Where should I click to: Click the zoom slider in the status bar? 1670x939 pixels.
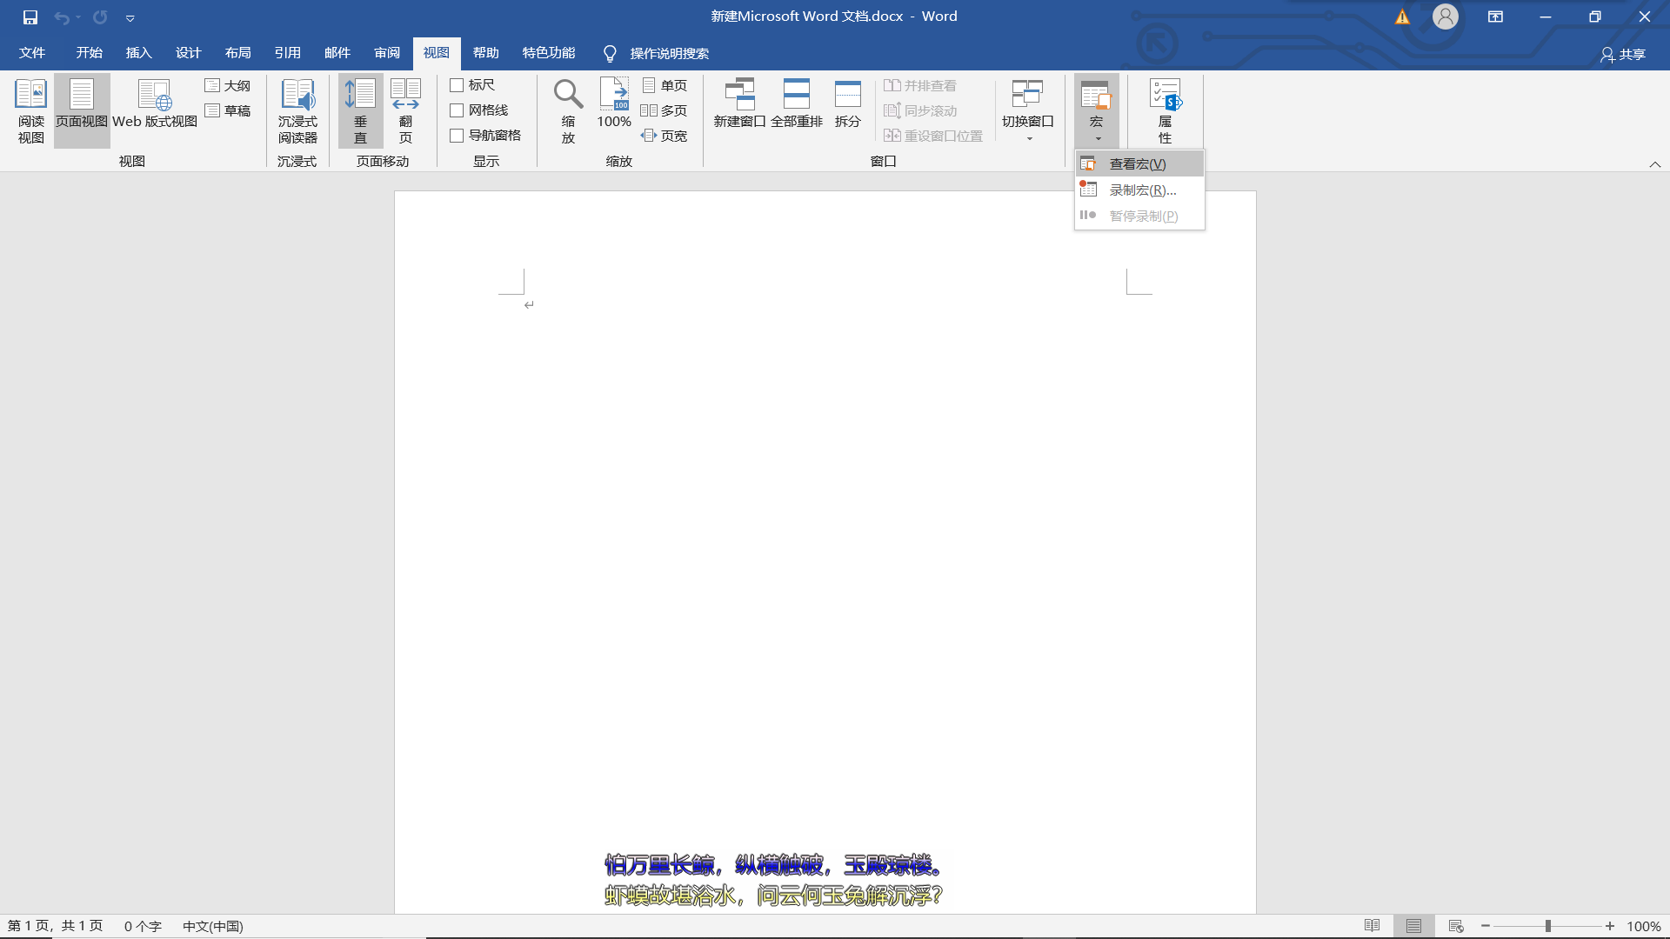pos(1548,926)
